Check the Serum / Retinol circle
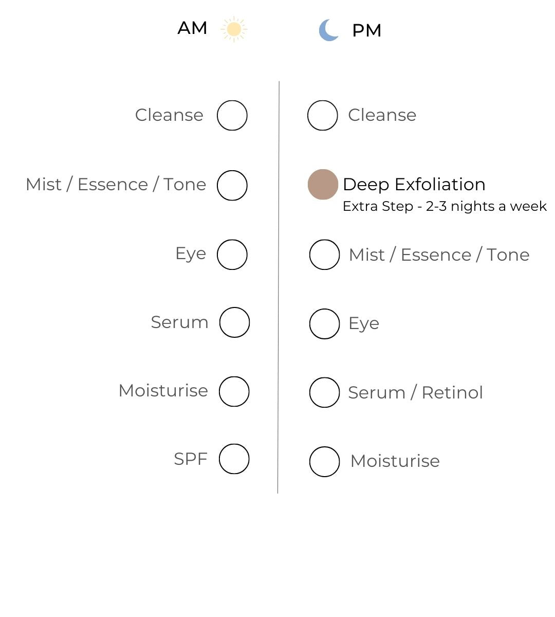This screenshot has height=617, width=555. click(x=325, y=392)
